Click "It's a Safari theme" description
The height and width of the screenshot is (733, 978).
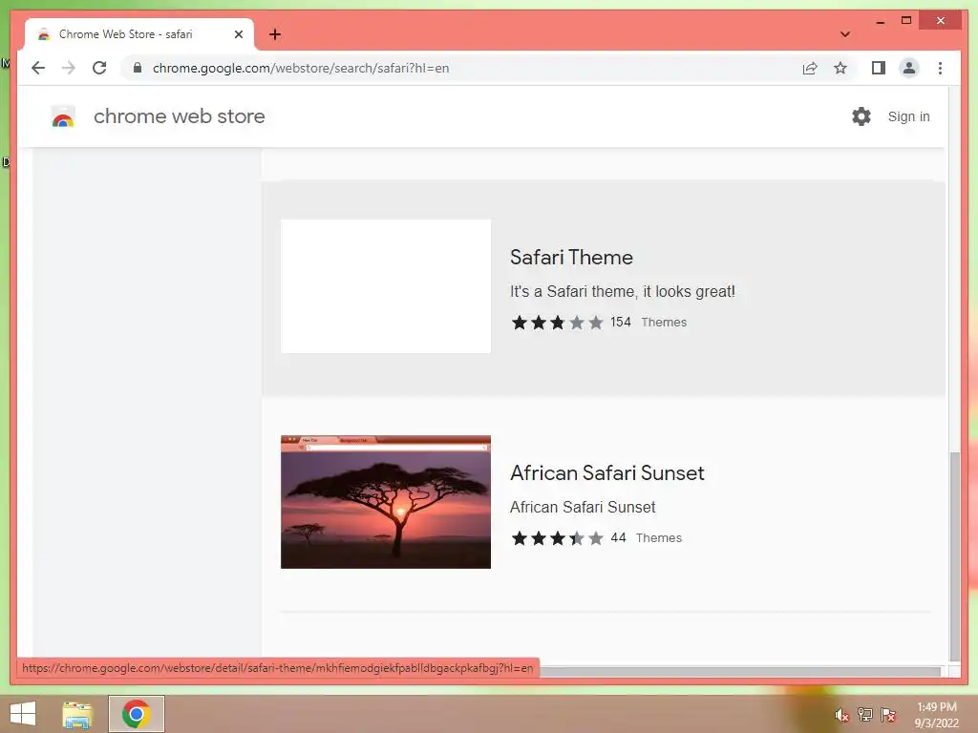[x=623, y=292]
